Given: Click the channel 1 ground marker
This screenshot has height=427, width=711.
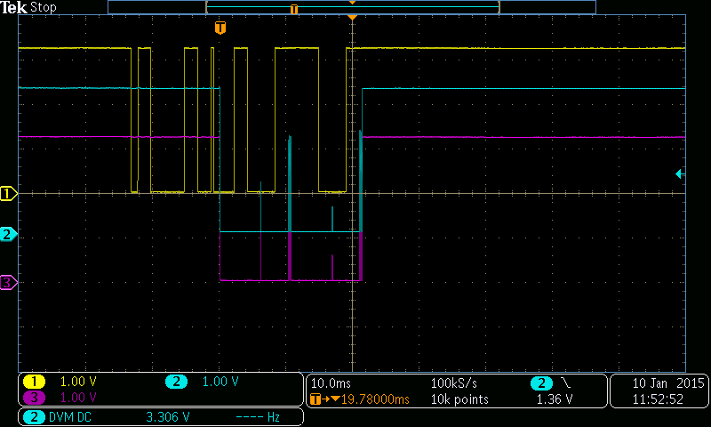Looking at the screenshot, I should (8, 194).
